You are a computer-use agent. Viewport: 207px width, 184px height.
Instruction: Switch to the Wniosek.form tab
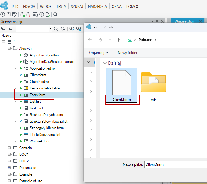tap(185, 21)
